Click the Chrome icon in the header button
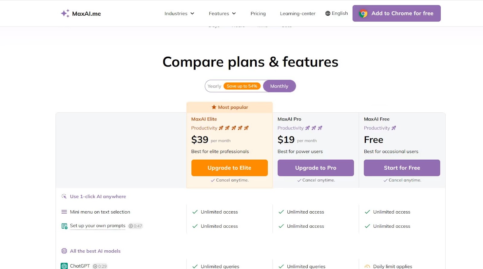This screenshot has width=483, height=269. coord(363,14)
